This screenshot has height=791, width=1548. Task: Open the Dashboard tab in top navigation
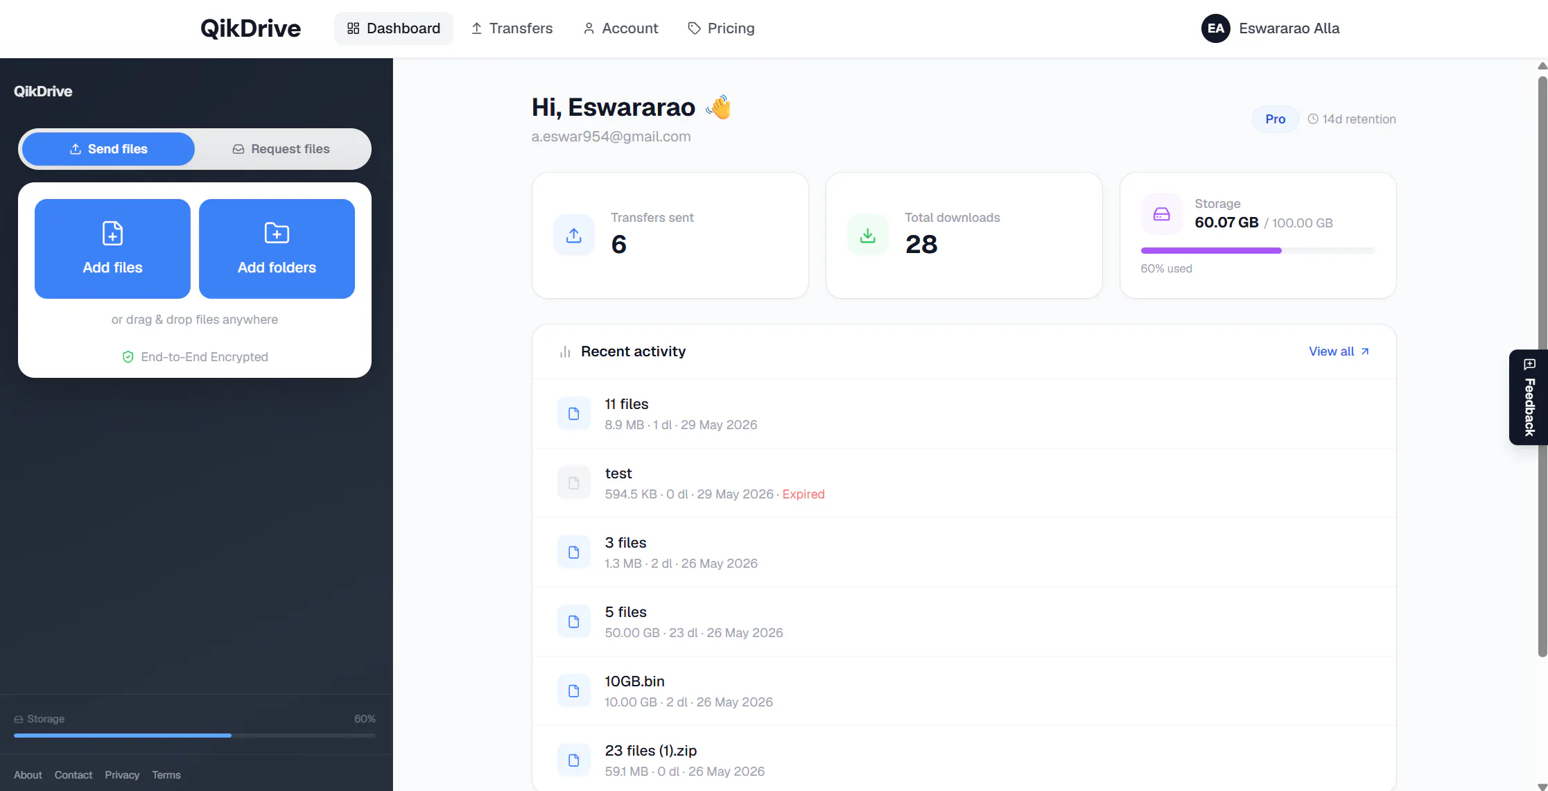(x=393, y=28)
